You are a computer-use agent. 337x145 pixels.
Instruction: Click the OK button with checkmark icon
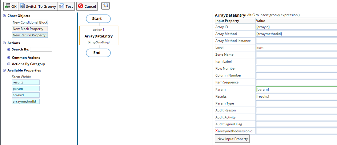click(x=11, y=6)
